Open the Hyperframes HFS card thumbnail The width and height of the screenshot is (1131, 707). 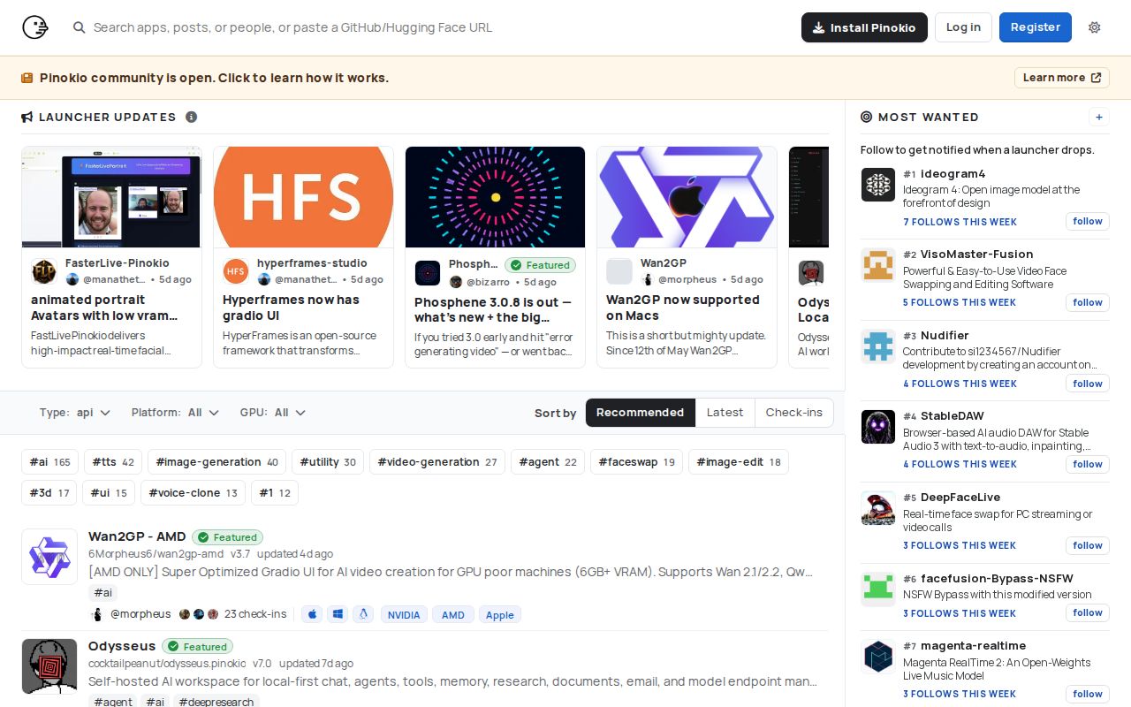(303, 197)
